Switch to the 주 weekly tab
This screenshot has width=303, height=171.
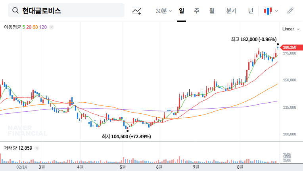click(197, 11)
